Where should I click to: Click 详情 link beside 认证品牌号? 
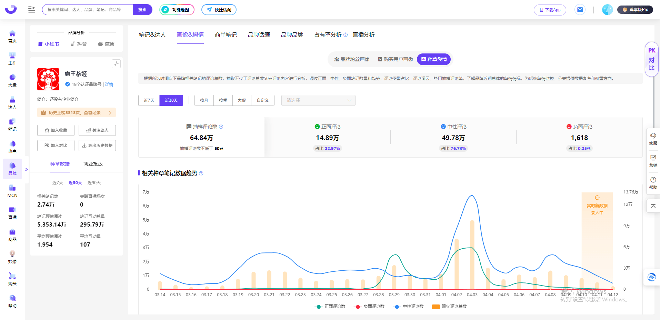pyautogui.click(x=109, y=84)
